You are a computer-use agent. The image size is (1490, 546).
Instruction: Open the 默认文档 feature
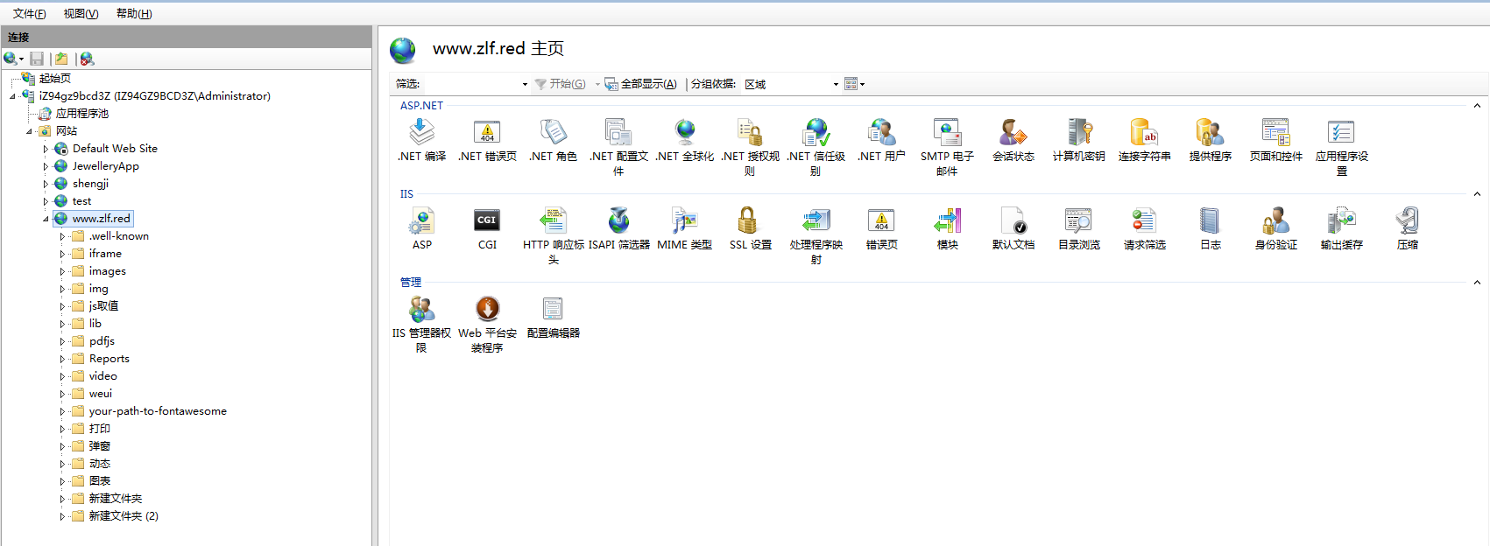pos(1013,221)
